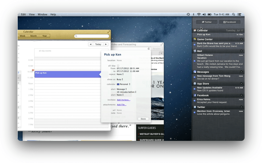Go to next day in Calendar

pyautogui.click(x=106, y=44)
